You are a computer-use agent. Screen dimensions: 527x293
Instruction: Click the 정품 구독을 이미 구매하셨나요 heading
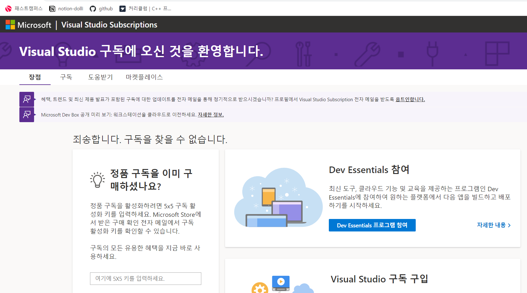pyautogui.click(x=151, y=180)
